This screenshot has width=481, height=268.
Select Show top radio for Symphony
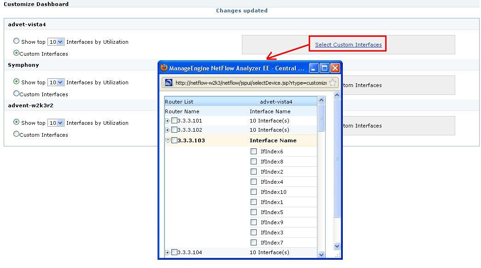[x=16, y=81]
